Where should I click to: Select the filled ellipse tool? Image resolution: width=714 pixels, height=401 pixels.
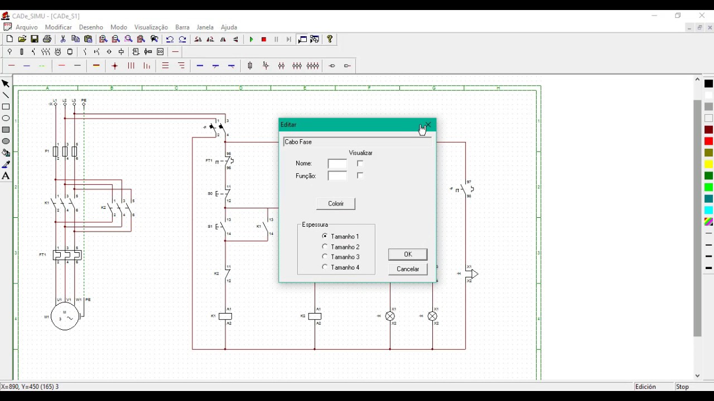6,141
